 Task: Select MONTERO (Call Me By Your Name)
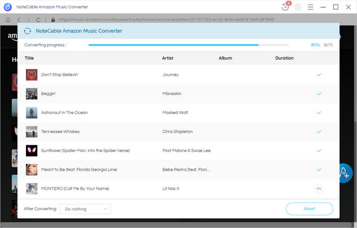coord(75,189)
